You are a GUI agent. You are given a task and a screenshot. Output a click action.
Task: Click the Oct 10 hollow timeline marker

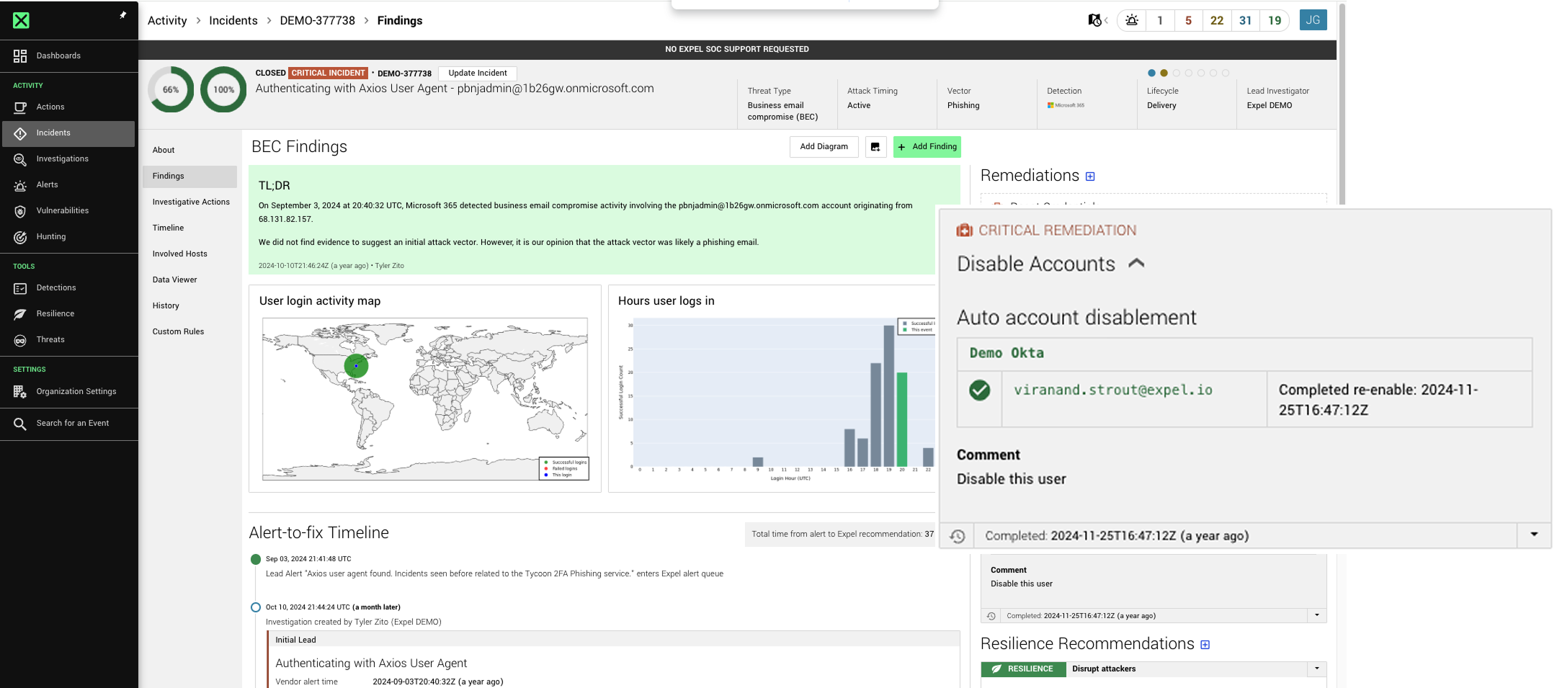256,607
